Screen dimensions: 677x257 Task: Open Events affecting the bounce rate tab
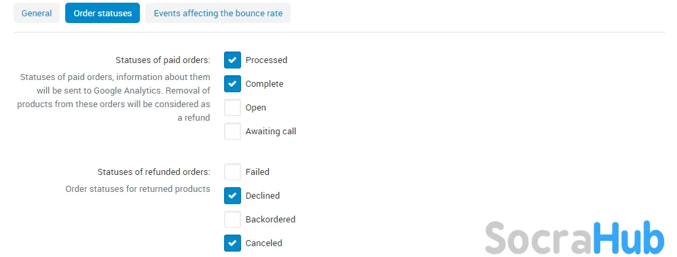[218, 13]
